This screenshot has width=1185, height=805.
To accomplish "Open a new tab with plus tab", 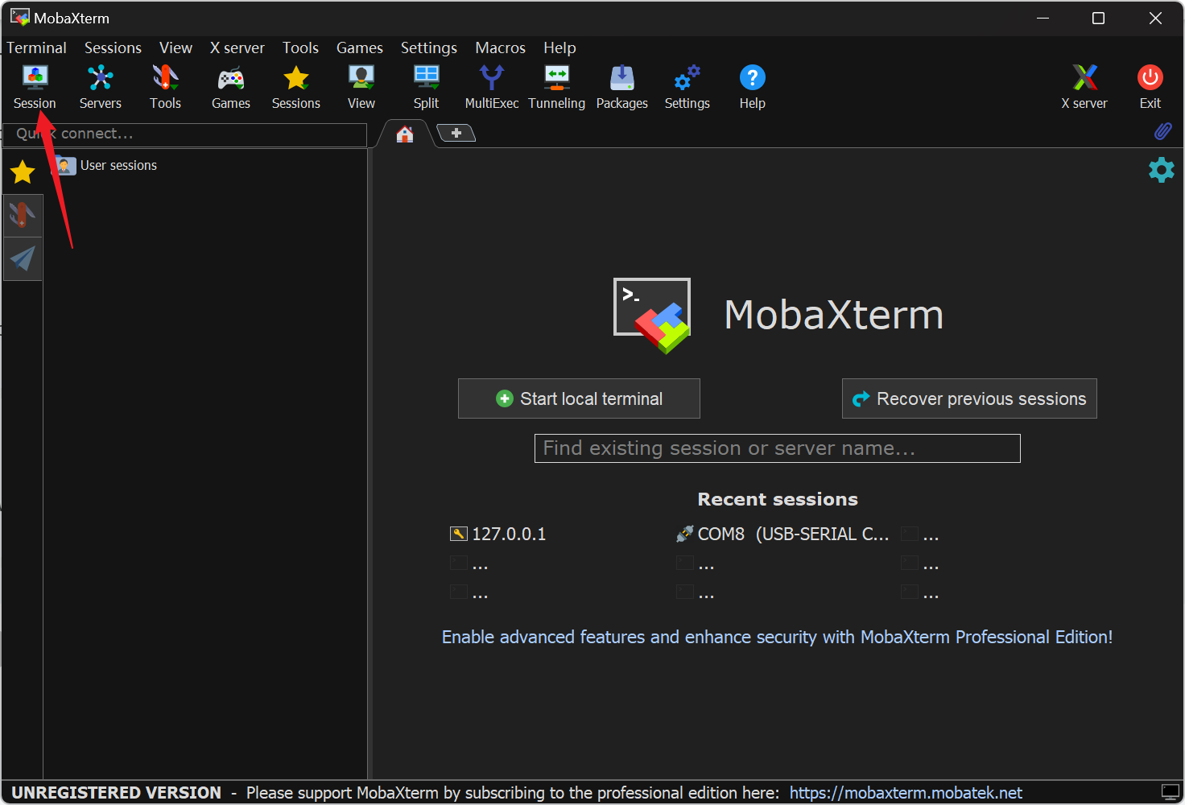I will click(x=456, y=133).
